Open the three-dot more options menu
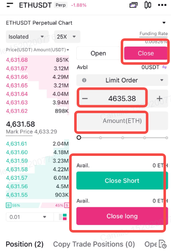The image size is (171, 251). [x=162, y=5]
